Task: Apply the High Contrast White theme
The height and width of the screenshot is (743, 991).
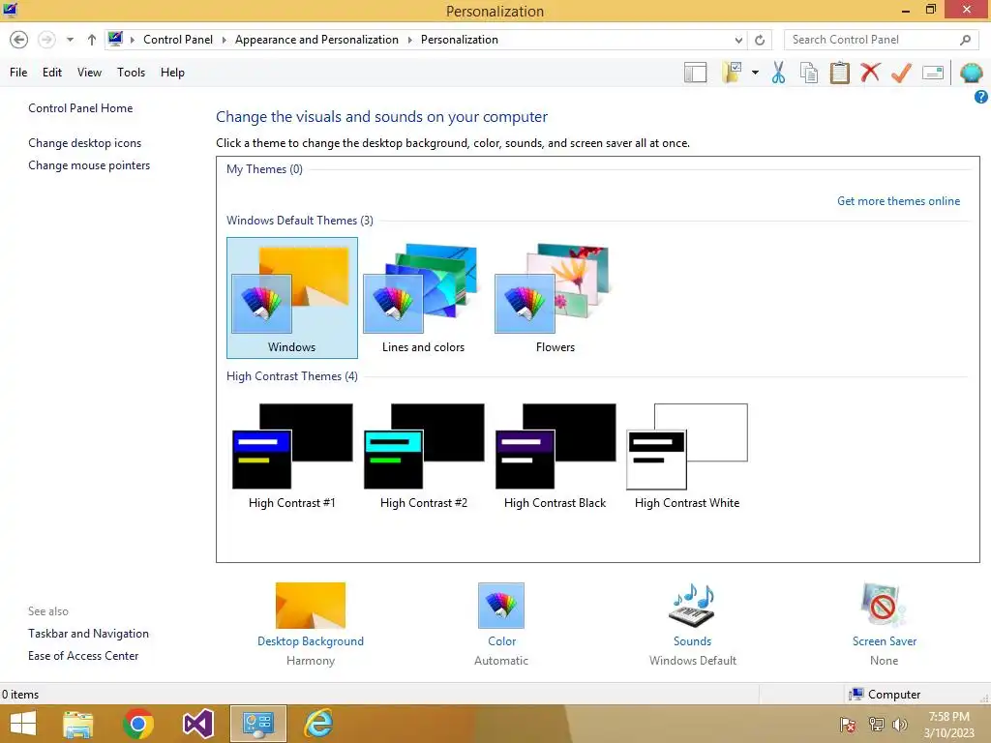Action: pyautogui.click(x=687, y=456)
